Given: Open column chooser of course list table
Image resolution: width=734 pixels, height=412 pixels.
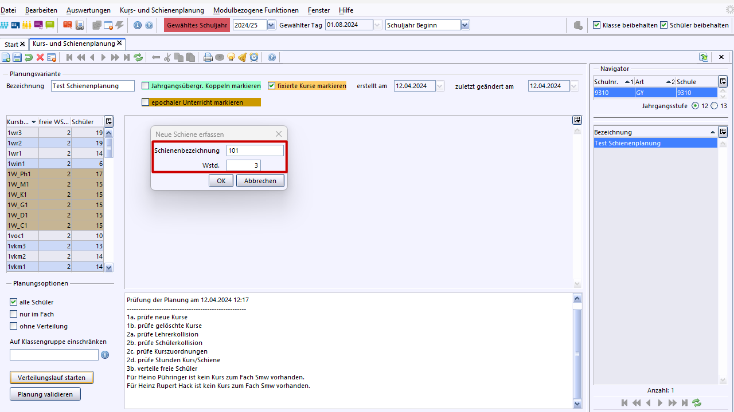Looking at the screenshot, I should tap(109, 121).
